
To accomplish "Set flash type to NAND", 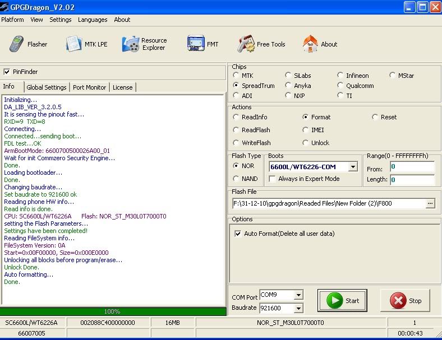I will [x=236, y=179].
